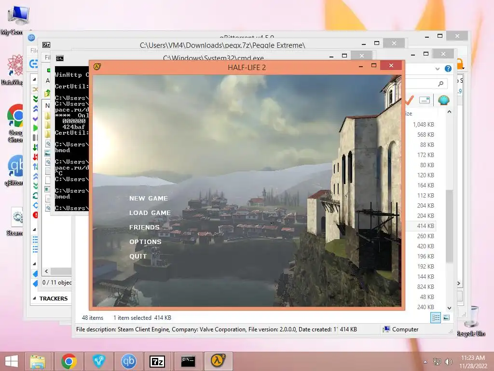Choose Quit in Half-Life 2 menu

tap(138, 257)
